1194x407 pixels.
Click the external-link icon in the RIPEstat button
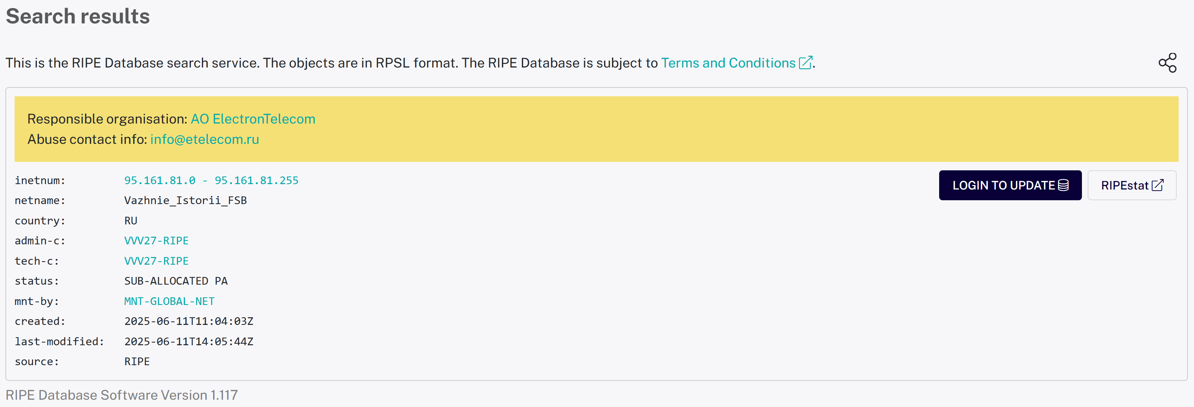[1158, 185]
